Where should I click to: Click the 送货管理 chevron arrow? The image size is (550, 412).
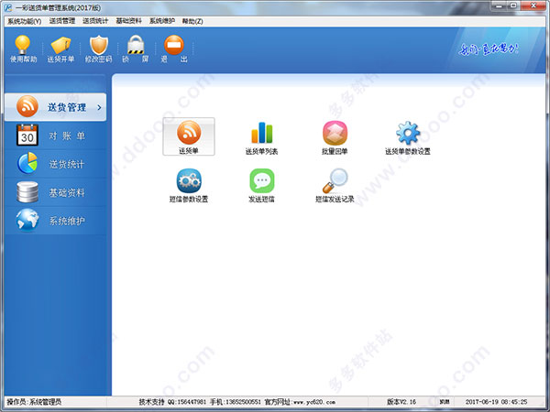coord(99,107)
